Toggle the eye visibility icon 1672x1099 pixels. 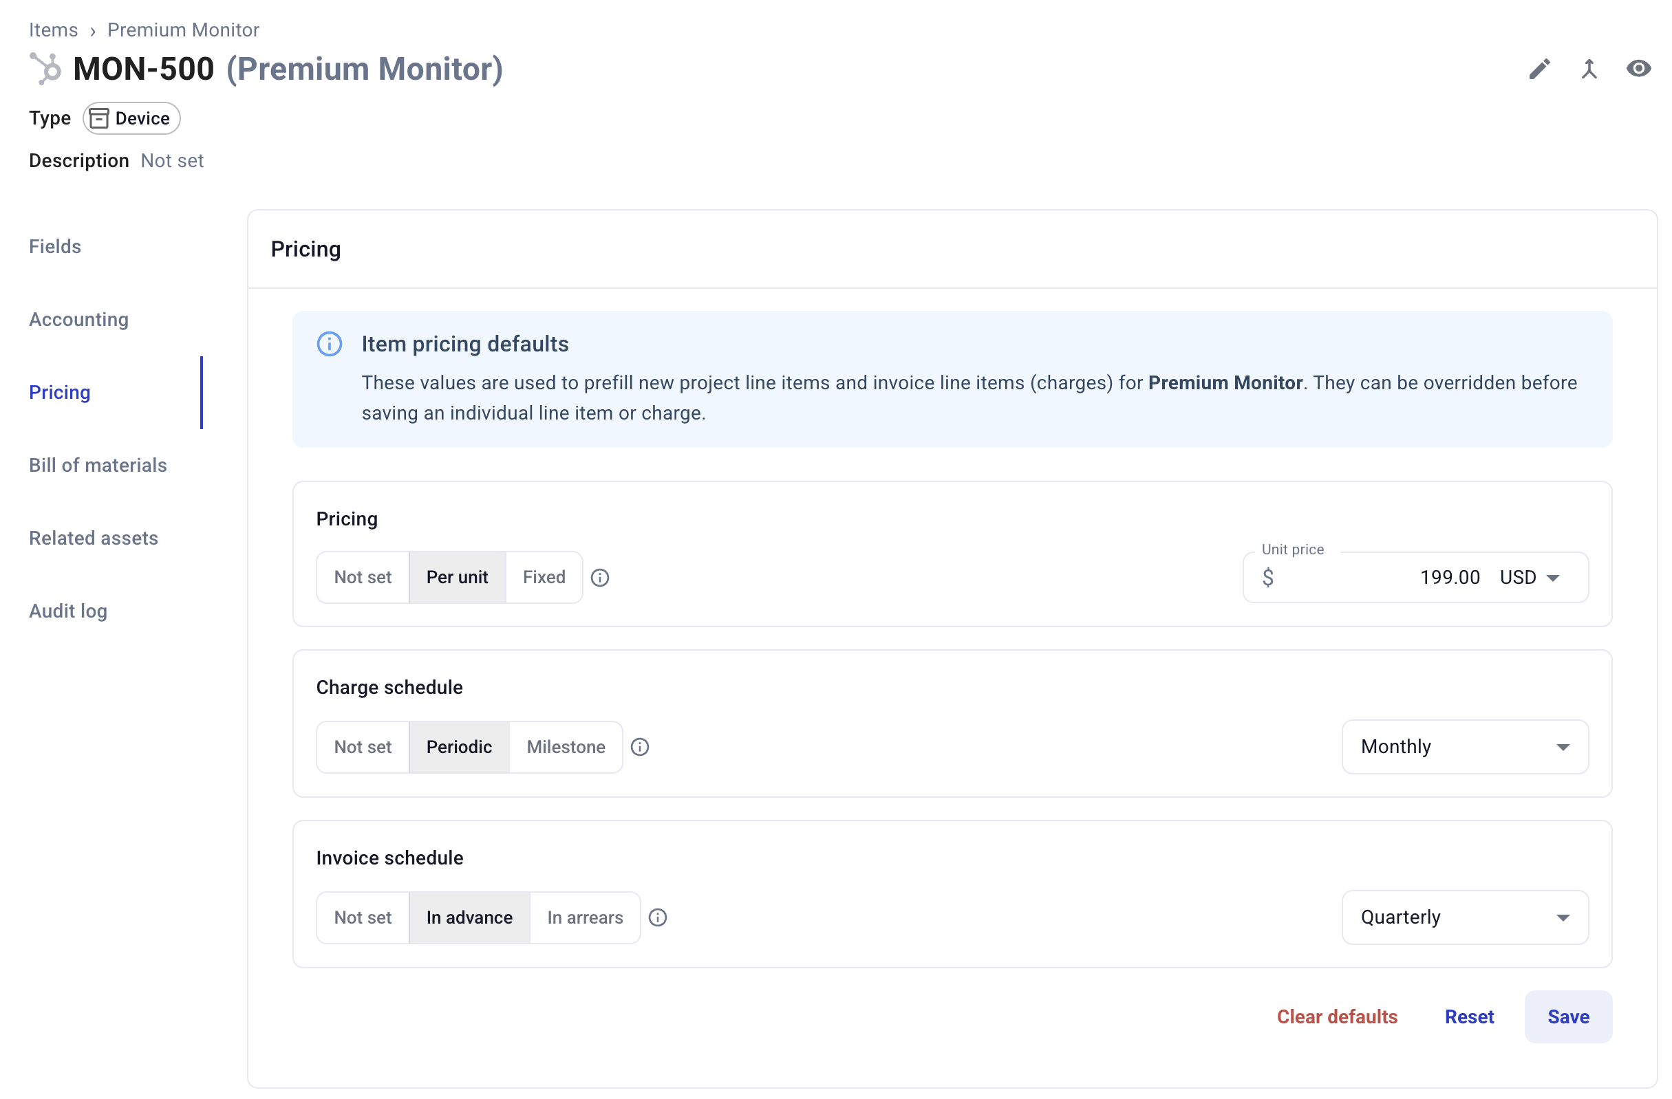click(1638, 69)
